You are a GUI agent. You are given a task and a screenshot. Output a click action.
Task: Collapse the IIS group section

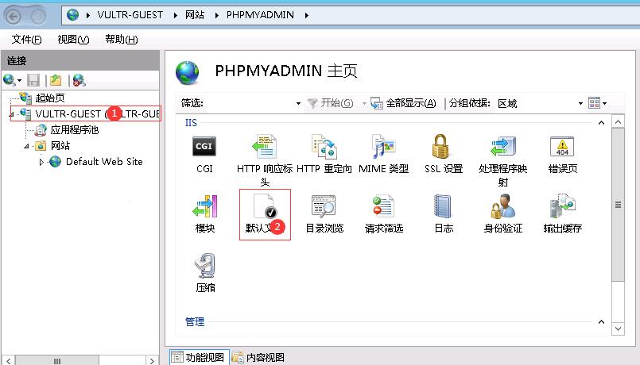pyautogui.click(x=601, y=123)
